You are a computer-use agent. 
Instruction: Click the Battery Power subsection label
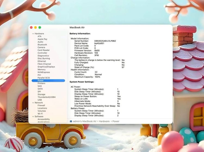[x=78, y=108]
